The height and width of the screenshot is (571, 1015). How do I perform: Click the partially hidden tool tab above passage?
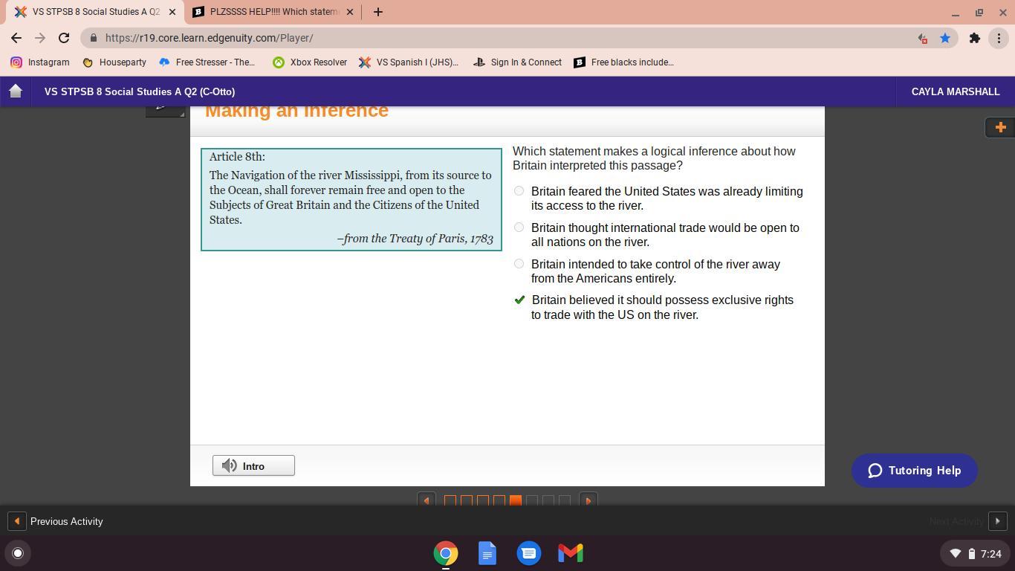(165, 111)
